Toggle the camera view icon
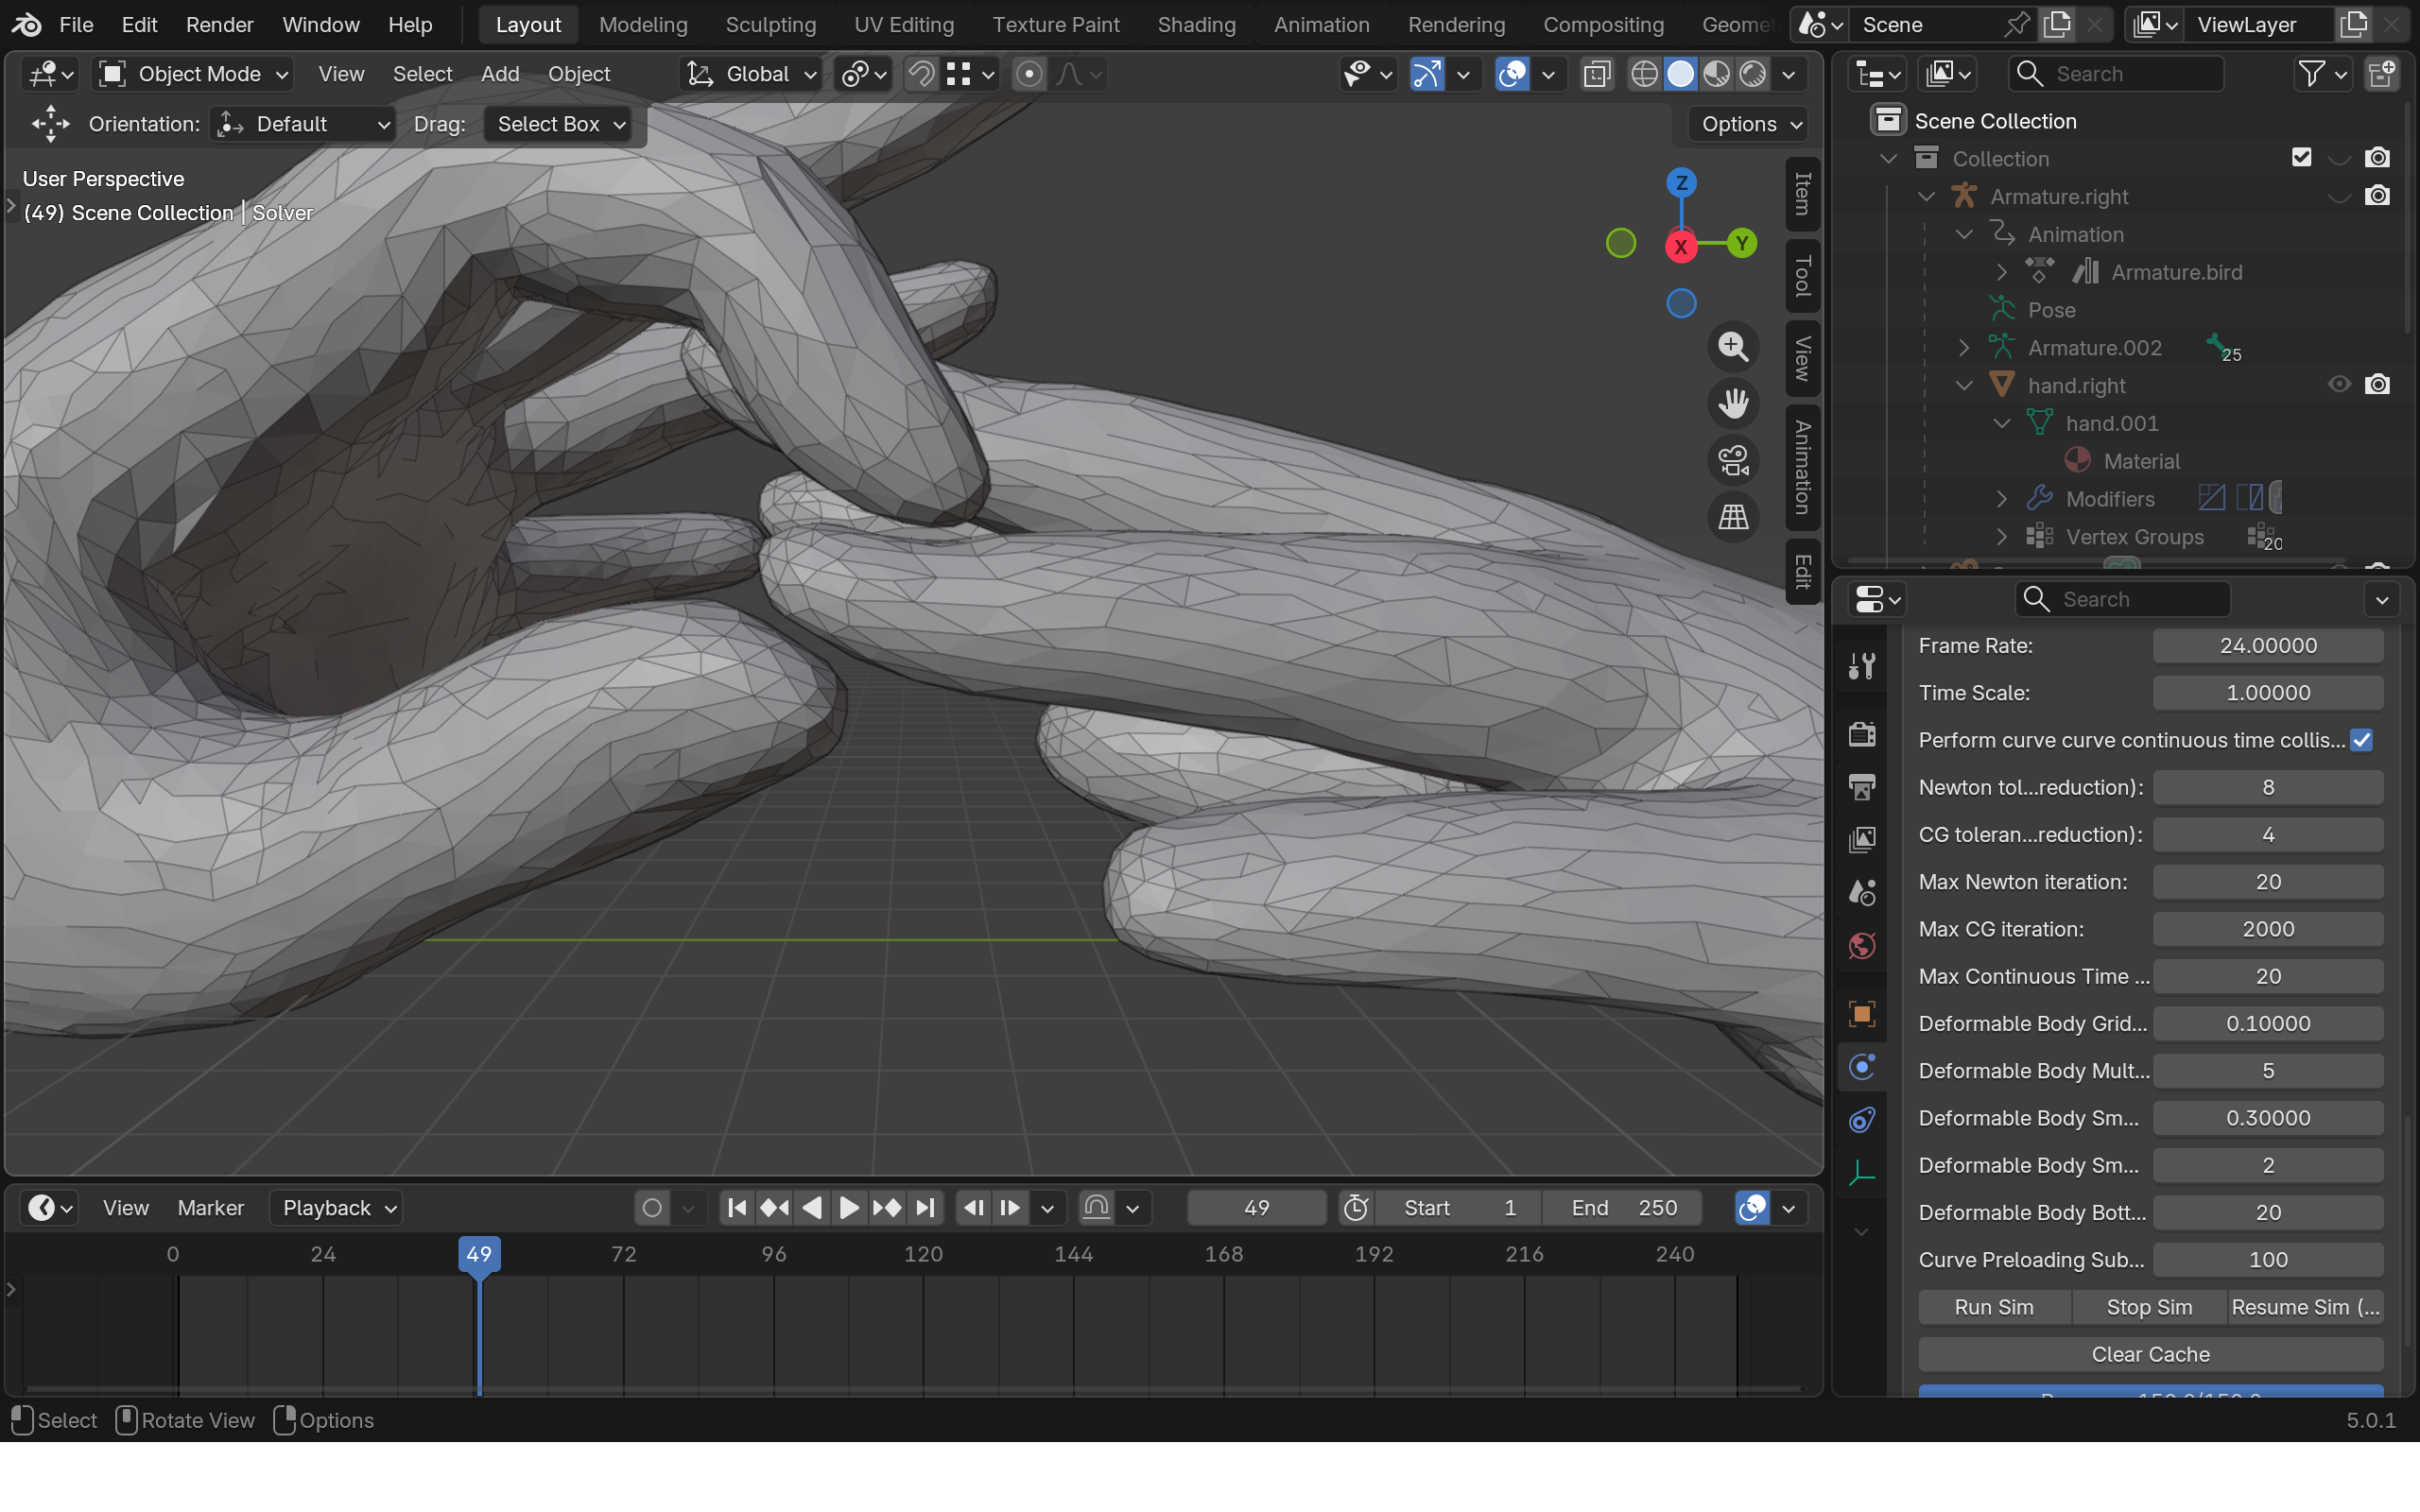The height and width of the screenshot is (1512, 2420). tap(1733, 461)
